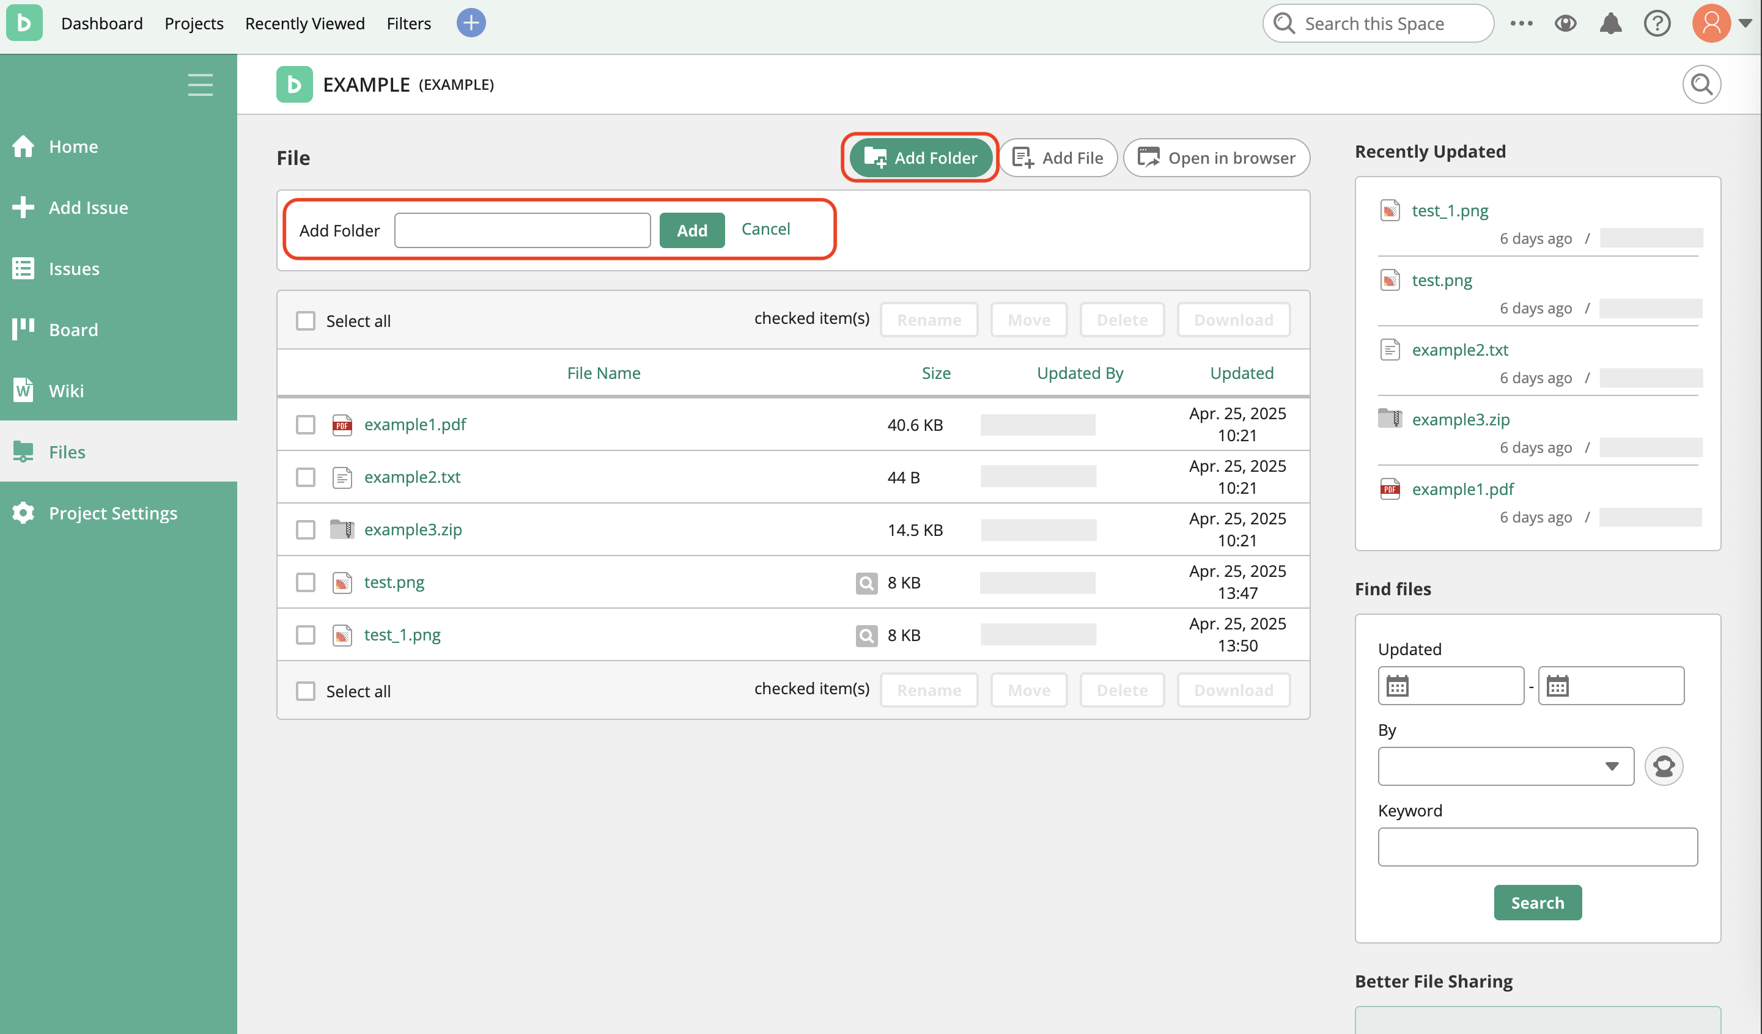Focus the folder name input field
1762x1034 pixels.
(x=522, y=230)
